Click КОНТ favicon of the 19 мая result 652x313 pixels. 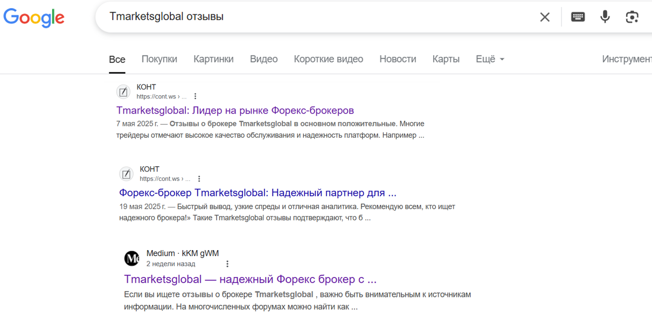(x=126, y=174)
